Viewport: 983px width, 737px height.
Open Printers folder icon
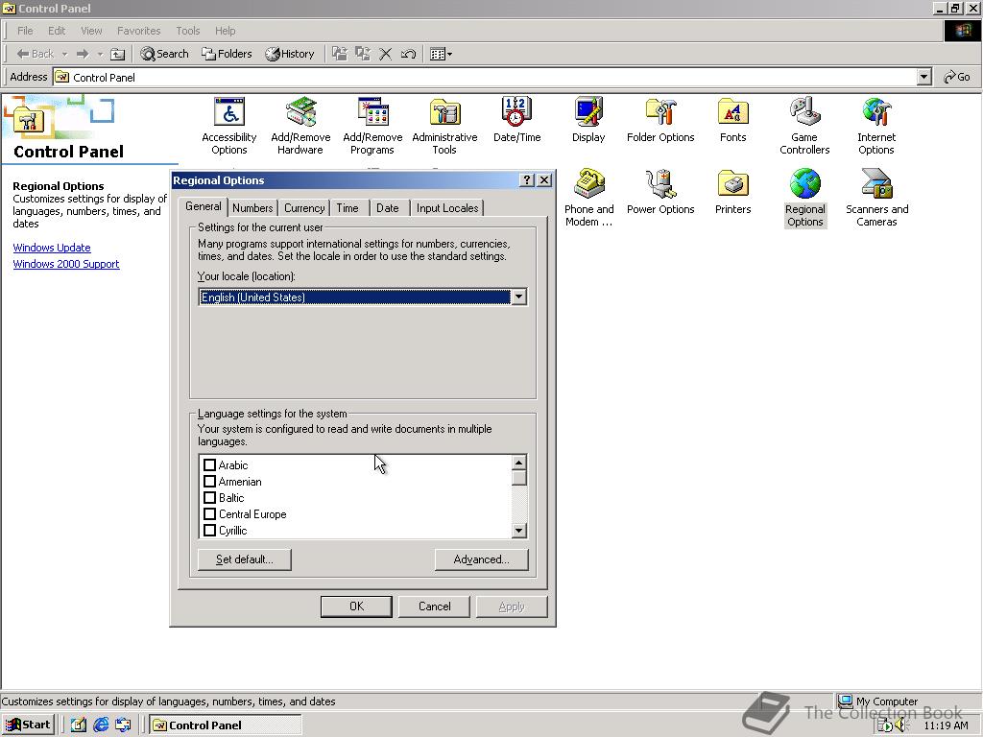point(732,192)
